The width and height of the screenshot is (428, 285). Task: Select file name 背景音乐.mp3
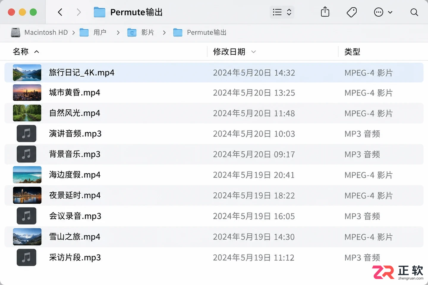coord(75,154)
